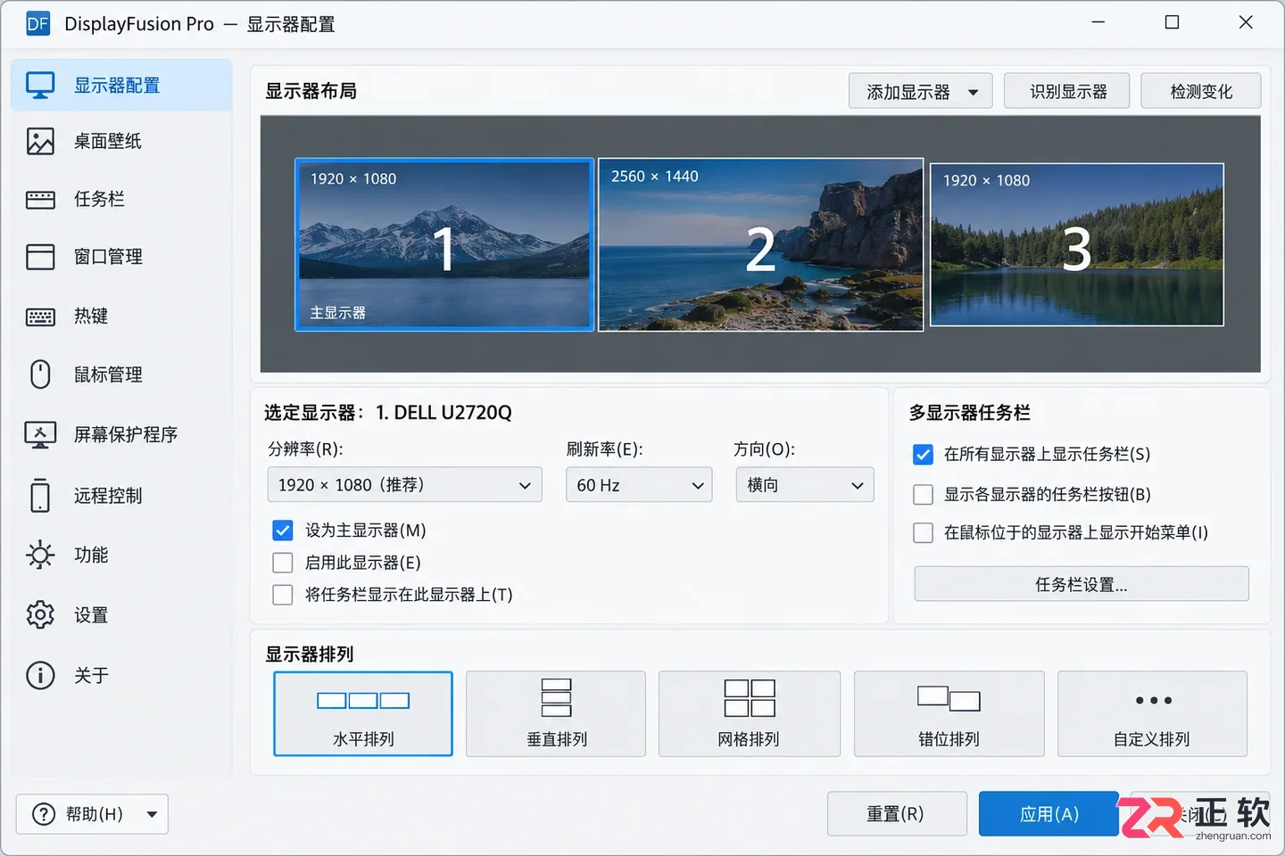Enable the 启用此显示器(E) checkbox
This screenshot has height=856, width=1285.
[283, 563]
